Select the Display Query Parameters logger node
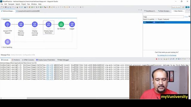This screenshot has width=191, height=107. point(48,24)
